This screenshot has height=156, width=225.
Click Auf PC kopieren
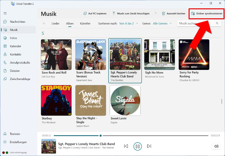(95, 13)
